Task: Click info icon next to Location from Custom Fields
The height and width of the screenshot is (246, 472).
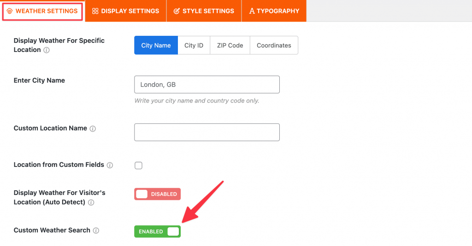Action: pos(110,165)
